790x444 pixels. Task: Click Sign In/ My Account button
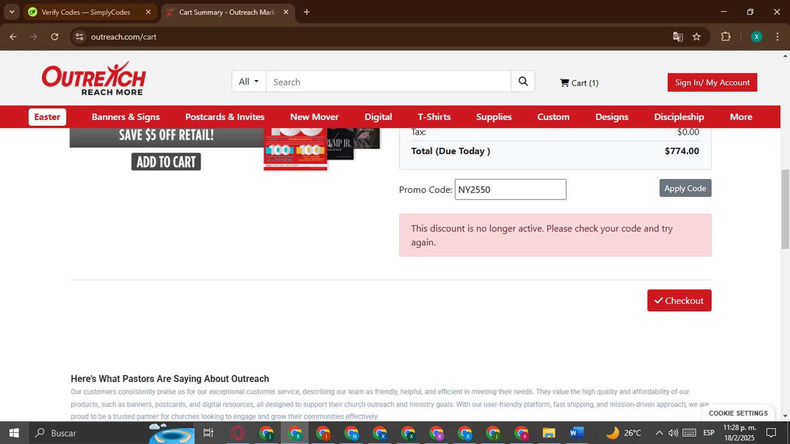(x=713, y=83)
